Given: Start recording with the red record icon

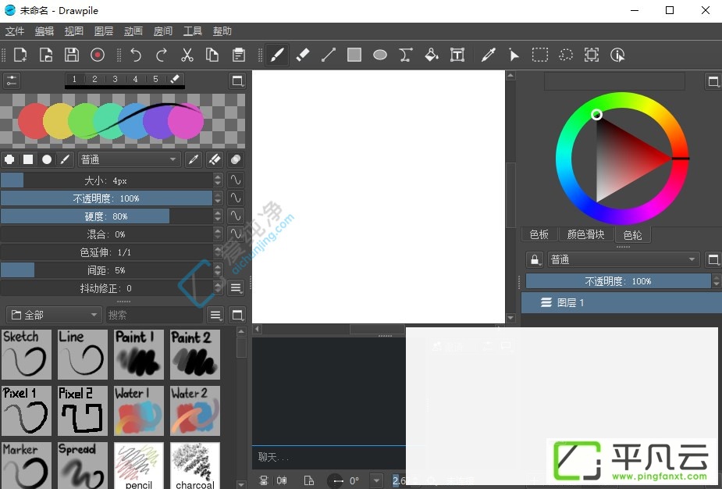Looking at the screenshot, I should pos(97,55).
